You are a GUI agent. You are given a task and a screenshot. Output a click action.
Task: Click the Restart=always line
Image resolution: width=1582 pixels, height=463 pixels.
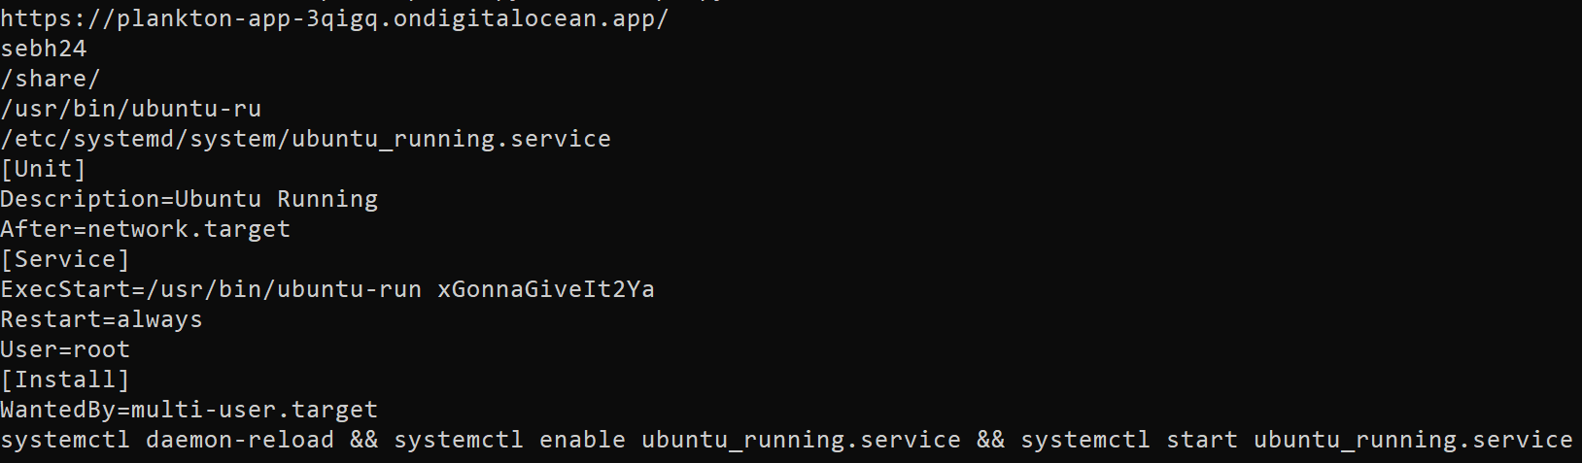(102, 319)
